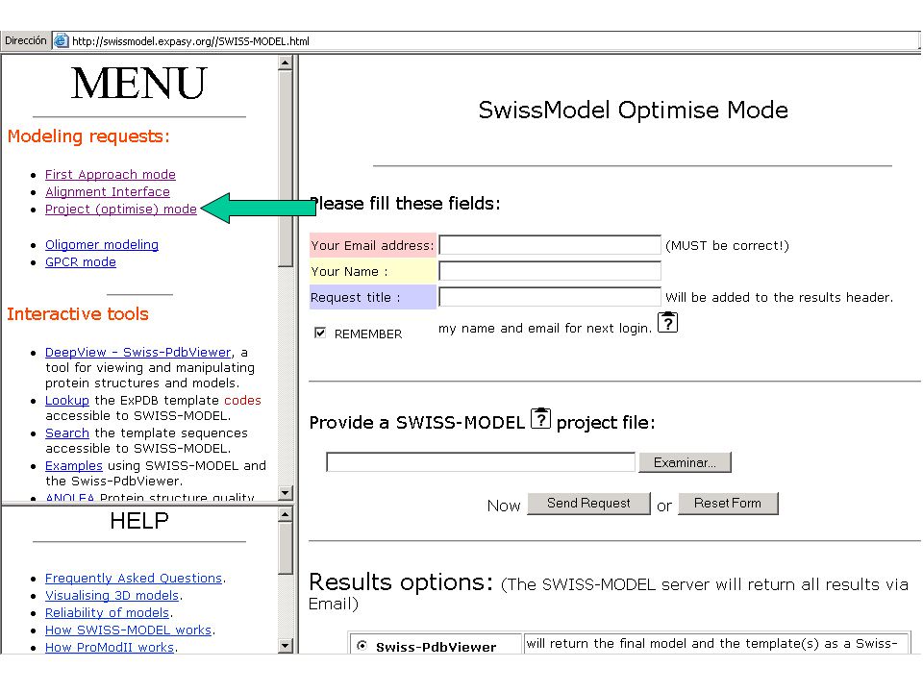The image size is (923, 692).
Task: Open the Examples link
Action: [74, 466]
